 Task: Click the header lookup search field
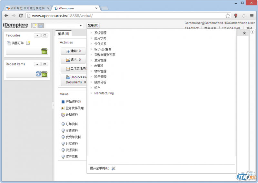coord(62,26)
